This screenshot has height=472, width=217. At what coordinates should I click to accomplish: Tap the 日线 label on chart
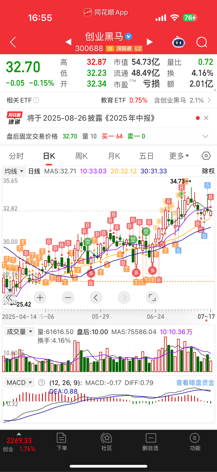coord(34,171)
